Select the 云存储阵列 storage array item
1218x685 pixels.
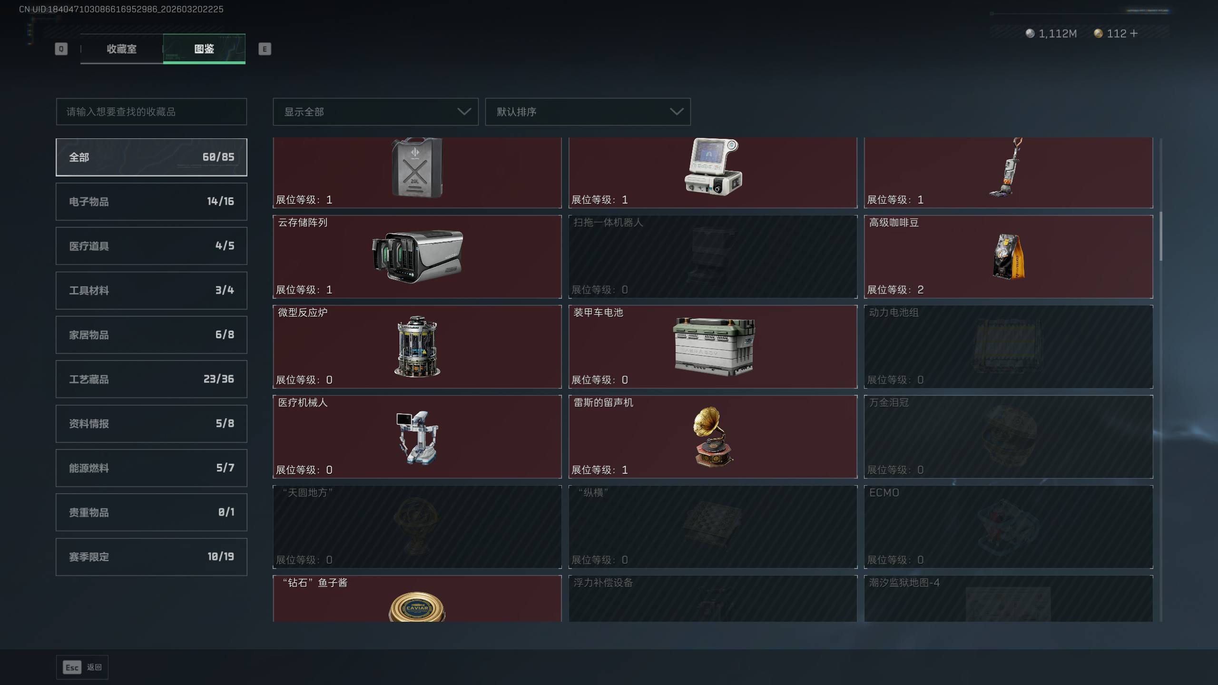pos(417,256)
